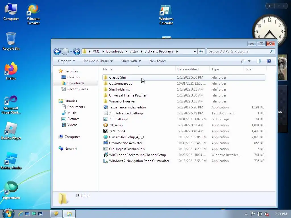Open view options dropdown arrow
Image resolution: width=291 pixels, height=218 pixels.
(249, 61)
